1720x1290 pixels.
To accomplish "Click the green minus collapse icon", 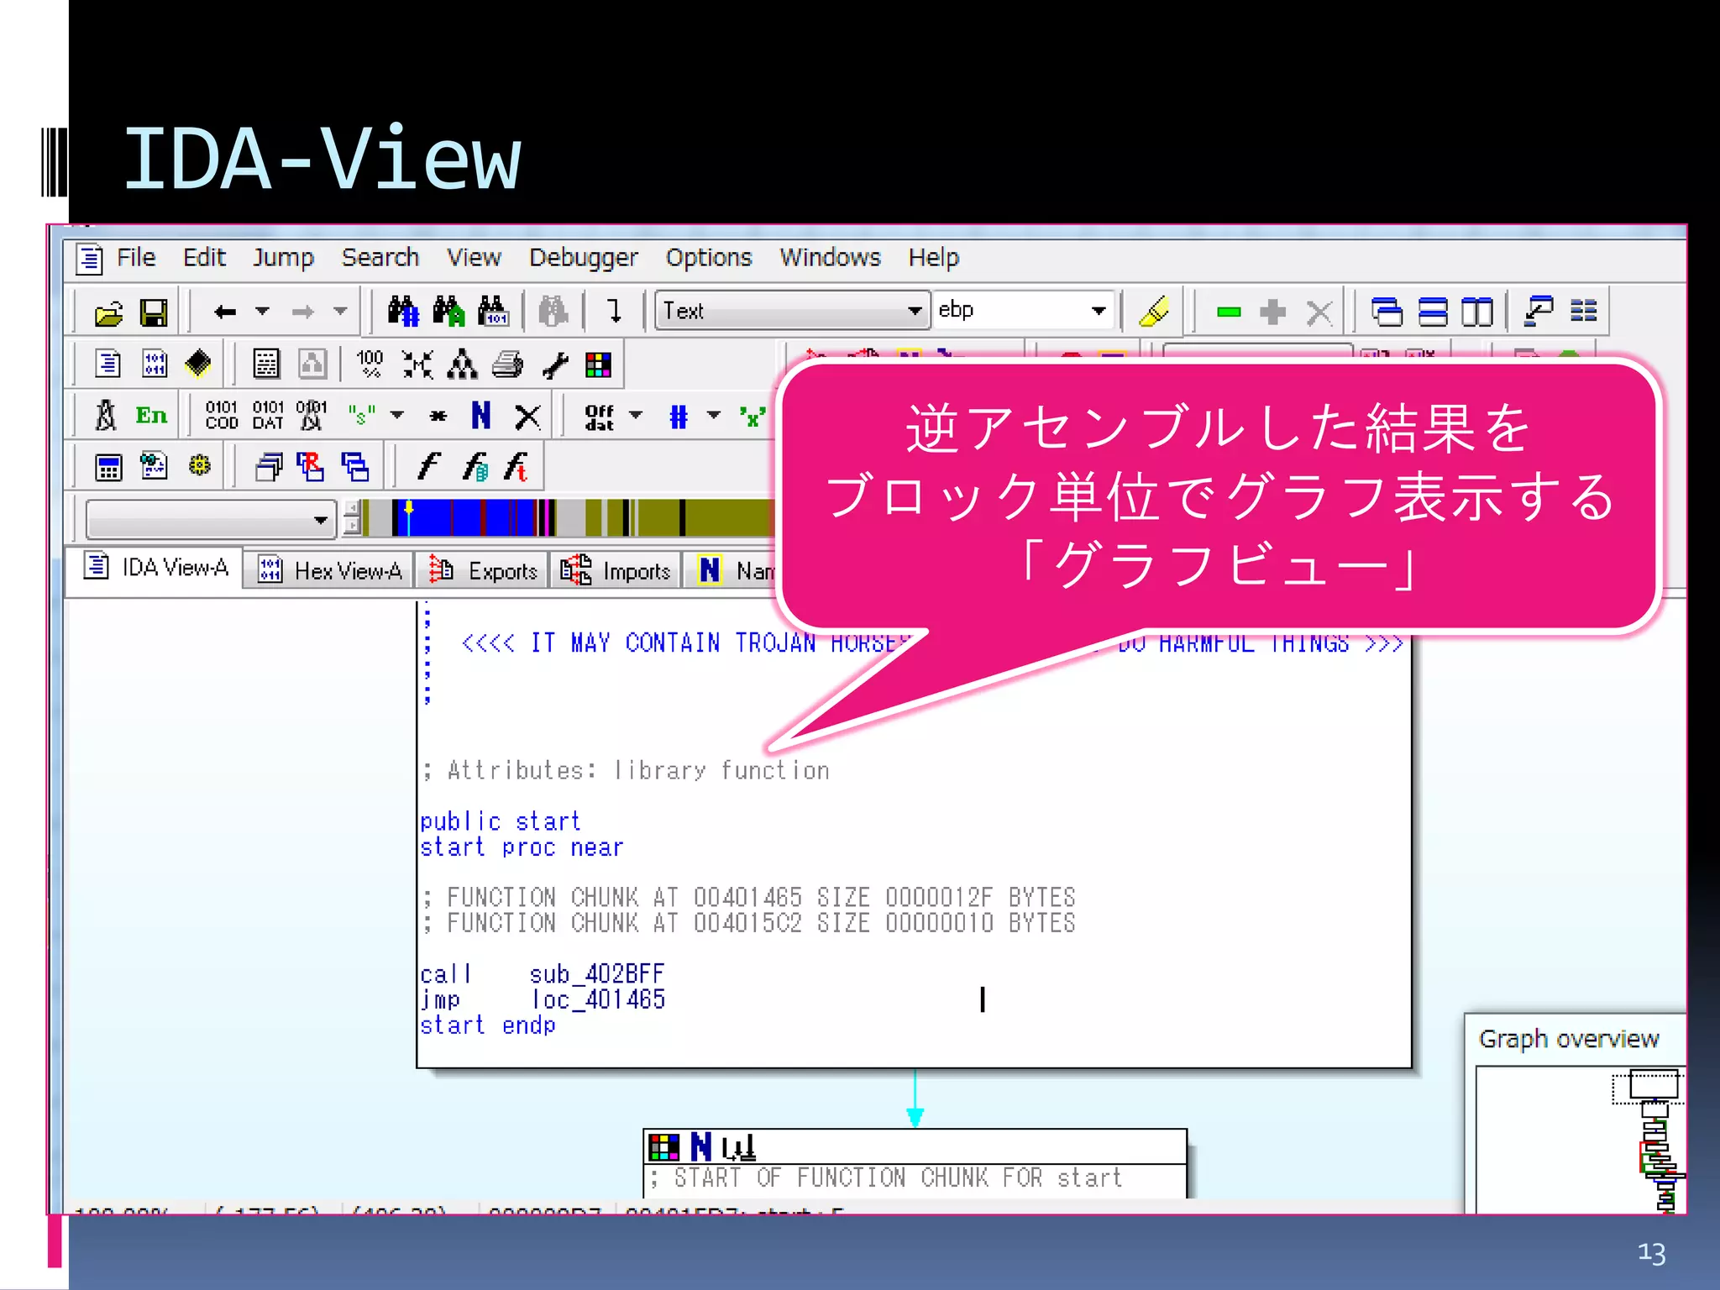I will (1229, 312).
